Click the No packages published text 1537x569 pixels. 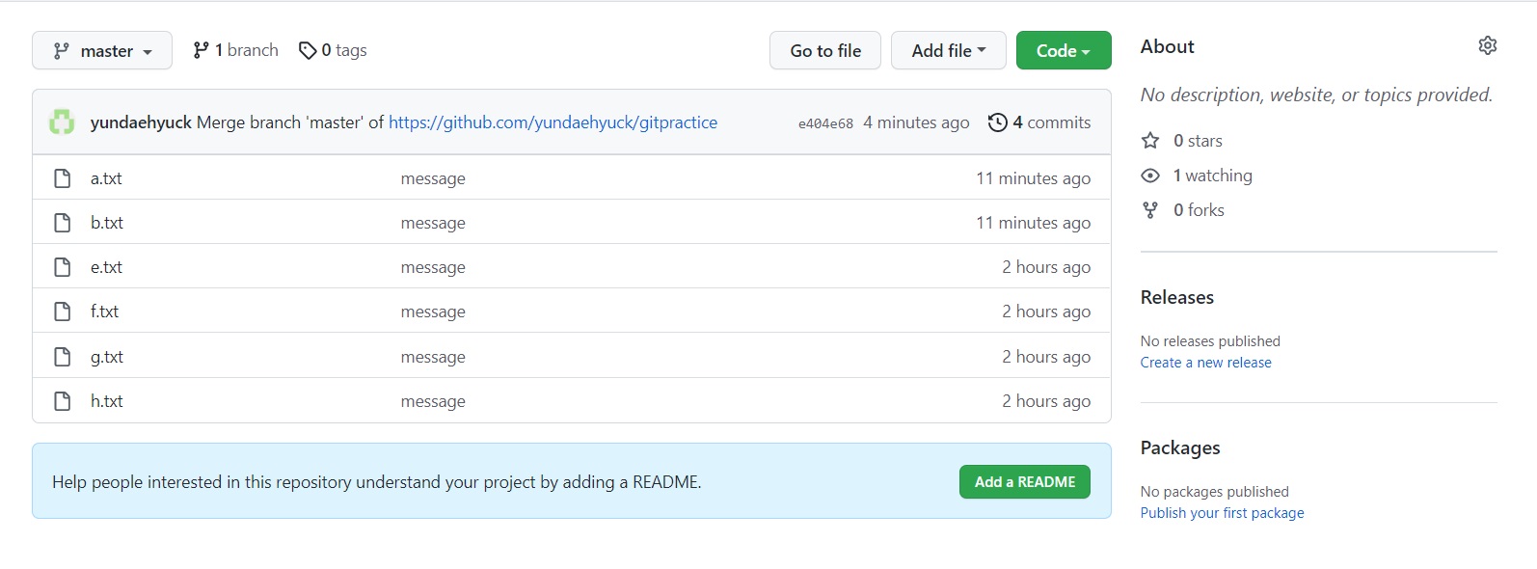coord(1215,492)
